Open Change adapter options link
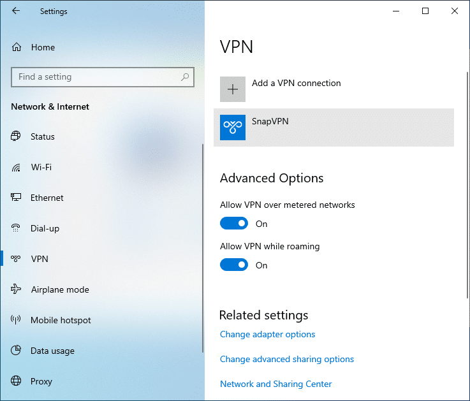 (x=267, y=334)
